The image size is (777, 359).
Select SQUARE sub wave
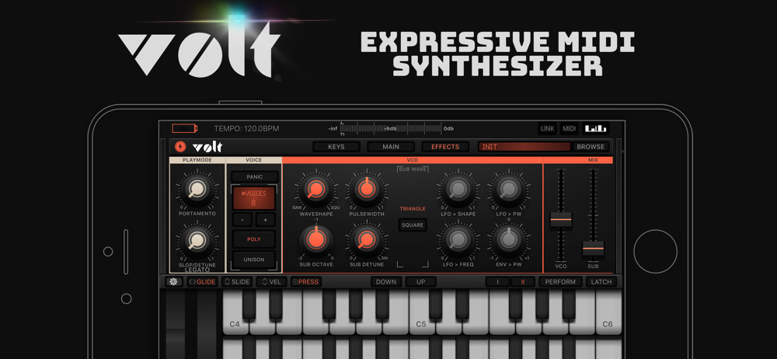pyautogui.click(x=413, y=225)
